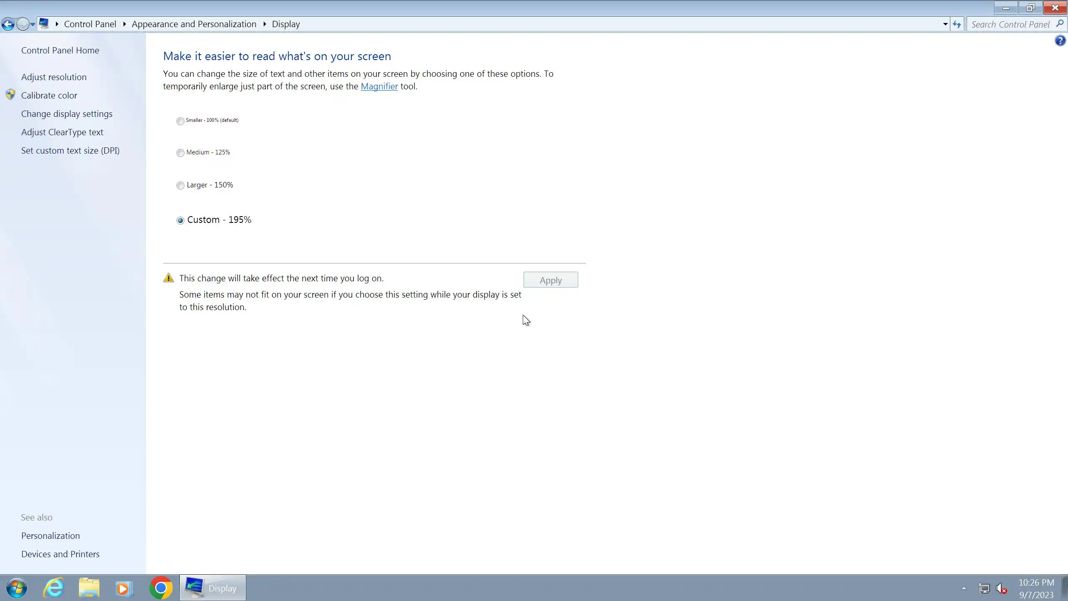Open Internet Explorer from the taskbar
1068x601 pixels.
(x=54, y=588)
